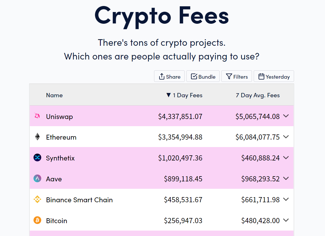
Task: Click the Ethereum diamond logo icon
Action: pyautogui.click(x=38, y=137)
